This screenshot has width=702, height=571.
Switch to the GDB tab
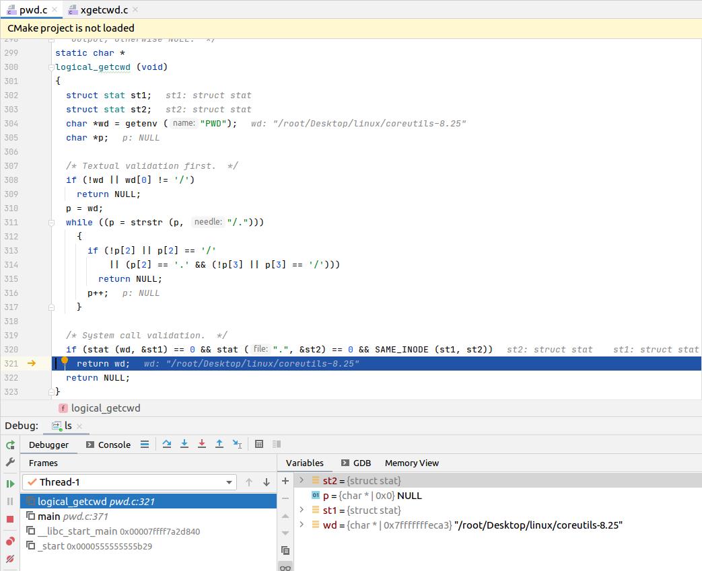(x=356, y=463)
